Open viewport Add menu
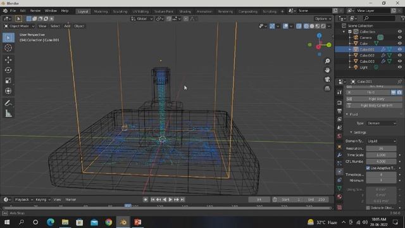Viewport: 405px width, 228px height. point(67,26)
